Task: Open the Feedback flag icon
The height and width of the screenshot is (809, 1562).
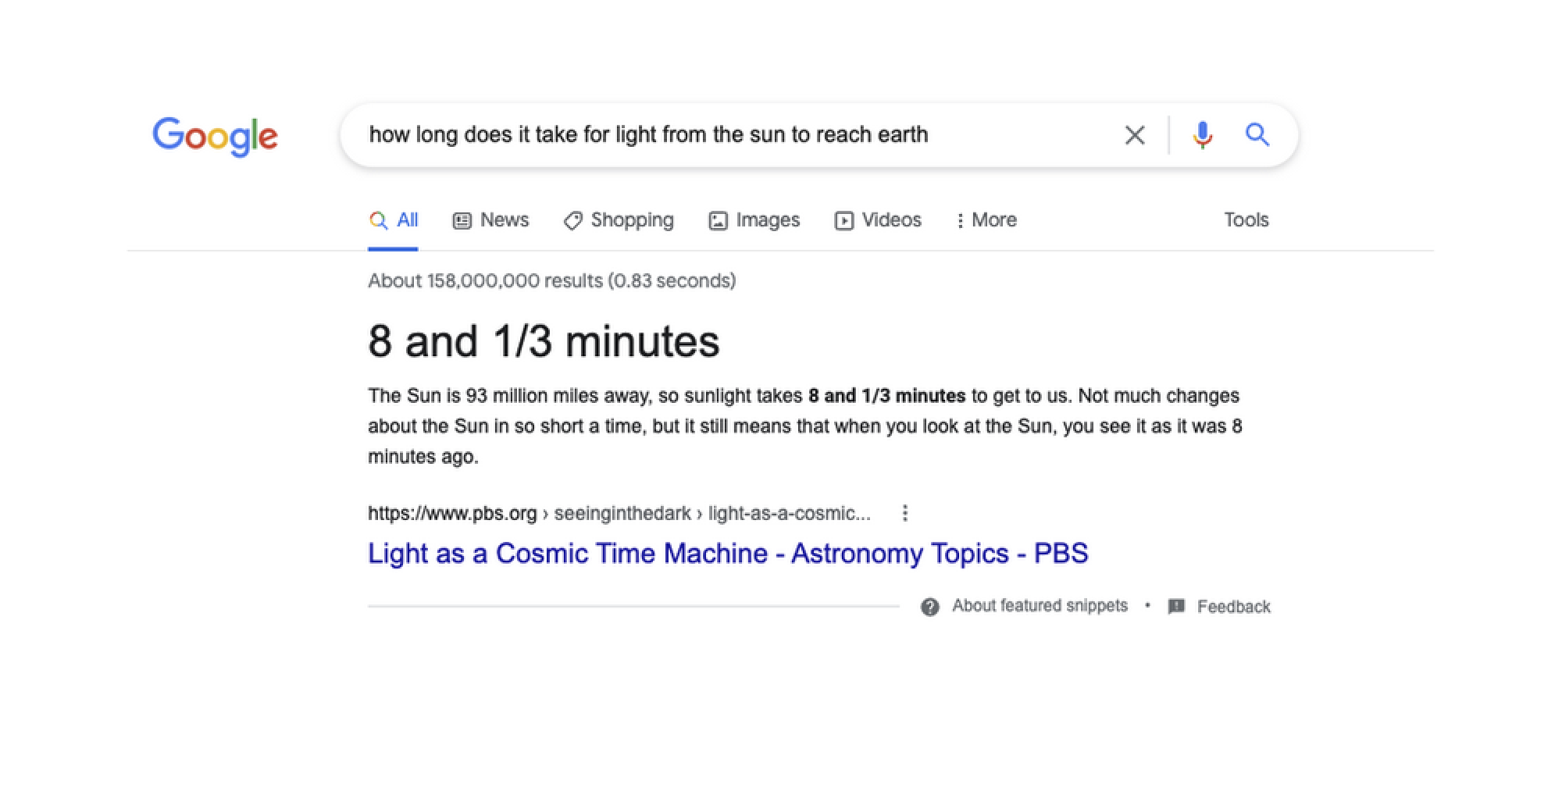Action: pos(1175,606)
